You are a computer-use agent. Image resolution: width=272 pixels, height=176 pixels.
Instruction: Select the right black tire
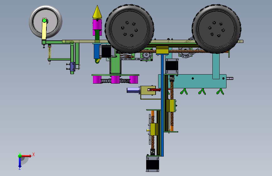tap(216, 28)
